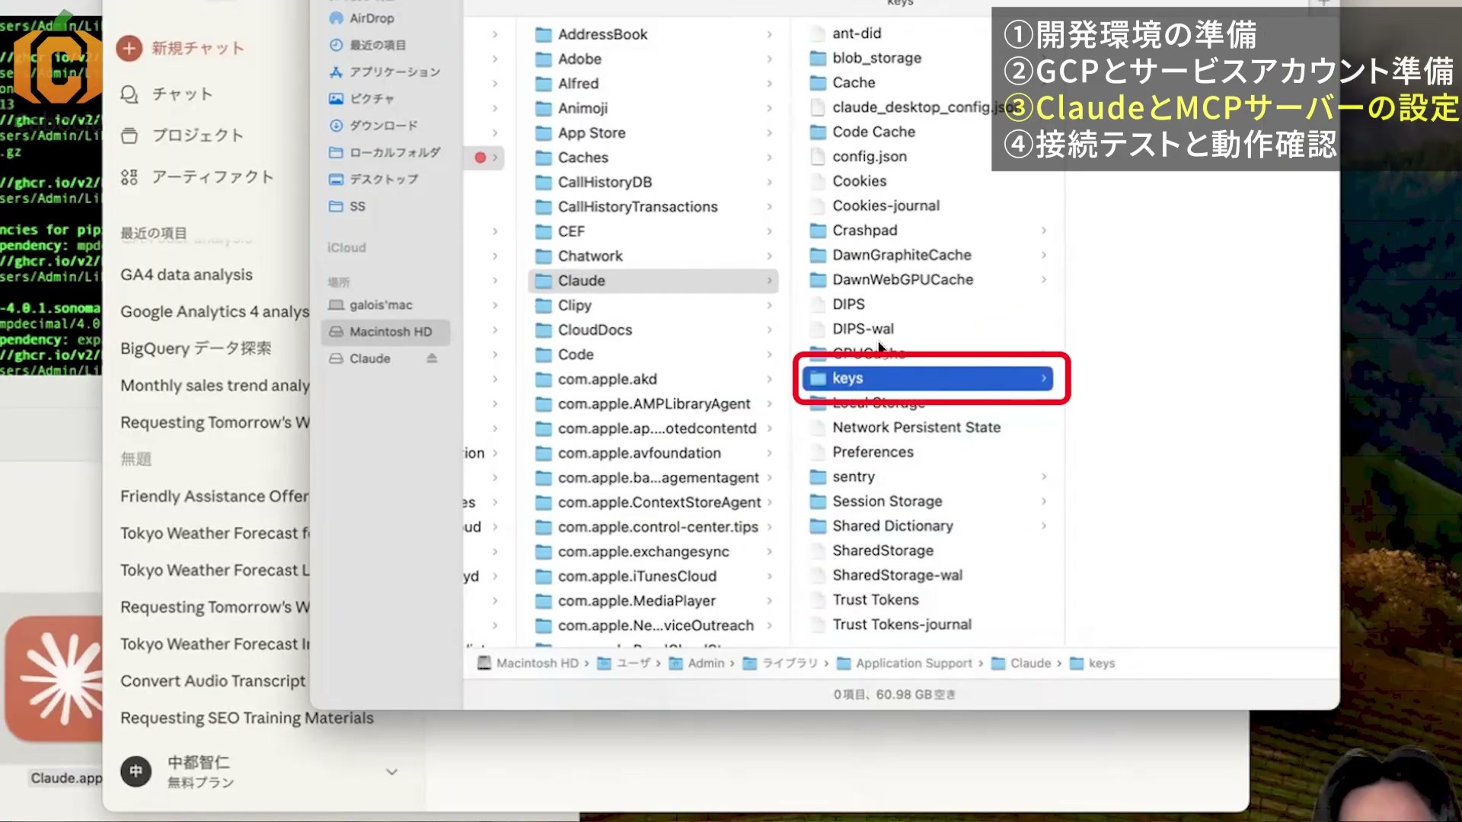Expand the account menu chevron at bottom
Viewport: 1462px width, 822px height.
click(x=391, y=772)
